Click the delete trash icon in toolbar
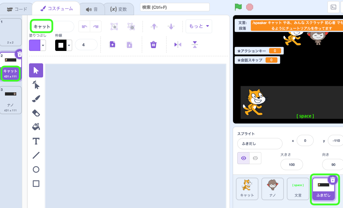Viewport: 343px width, 208px height. click(x=153, y=45)
